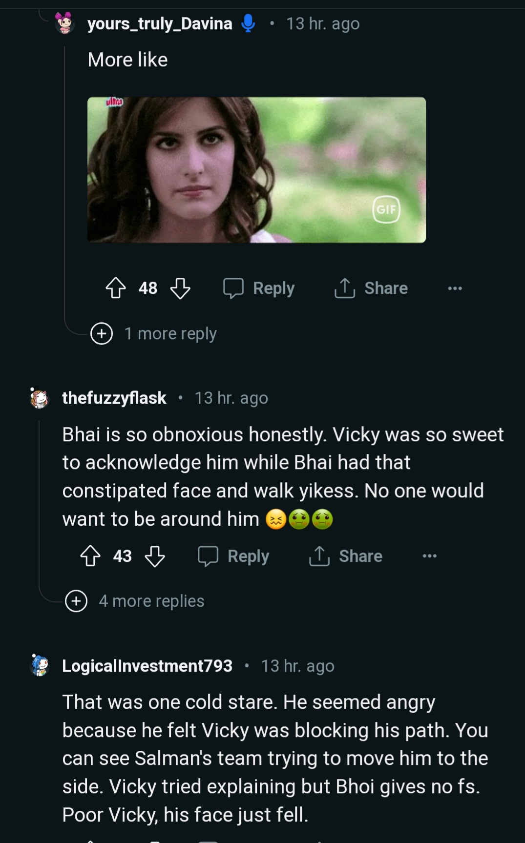
Task: Open thefuzzyflask's profile username
Action: 114,398
